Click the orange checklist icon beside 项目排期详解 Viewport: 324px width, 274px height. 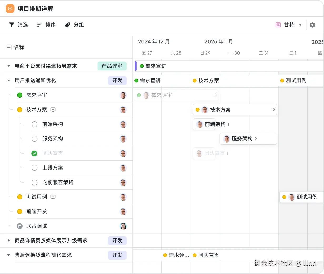pos(10,8)
